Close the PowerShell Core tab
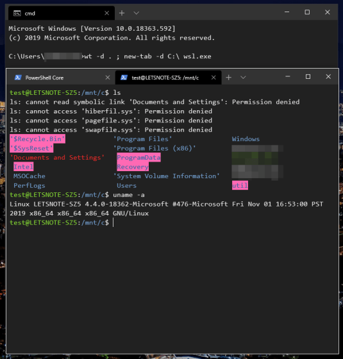This screenshot has height=359, width=343. coord(108,78)
